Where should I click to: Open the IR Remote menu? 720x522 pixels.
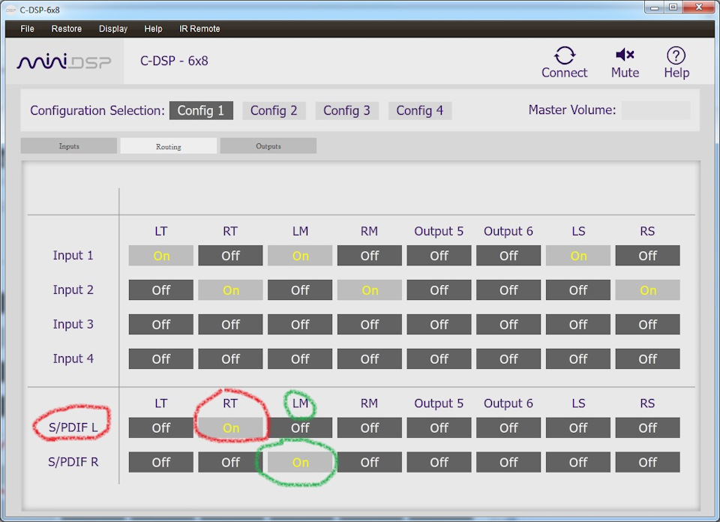pos(199,28)
